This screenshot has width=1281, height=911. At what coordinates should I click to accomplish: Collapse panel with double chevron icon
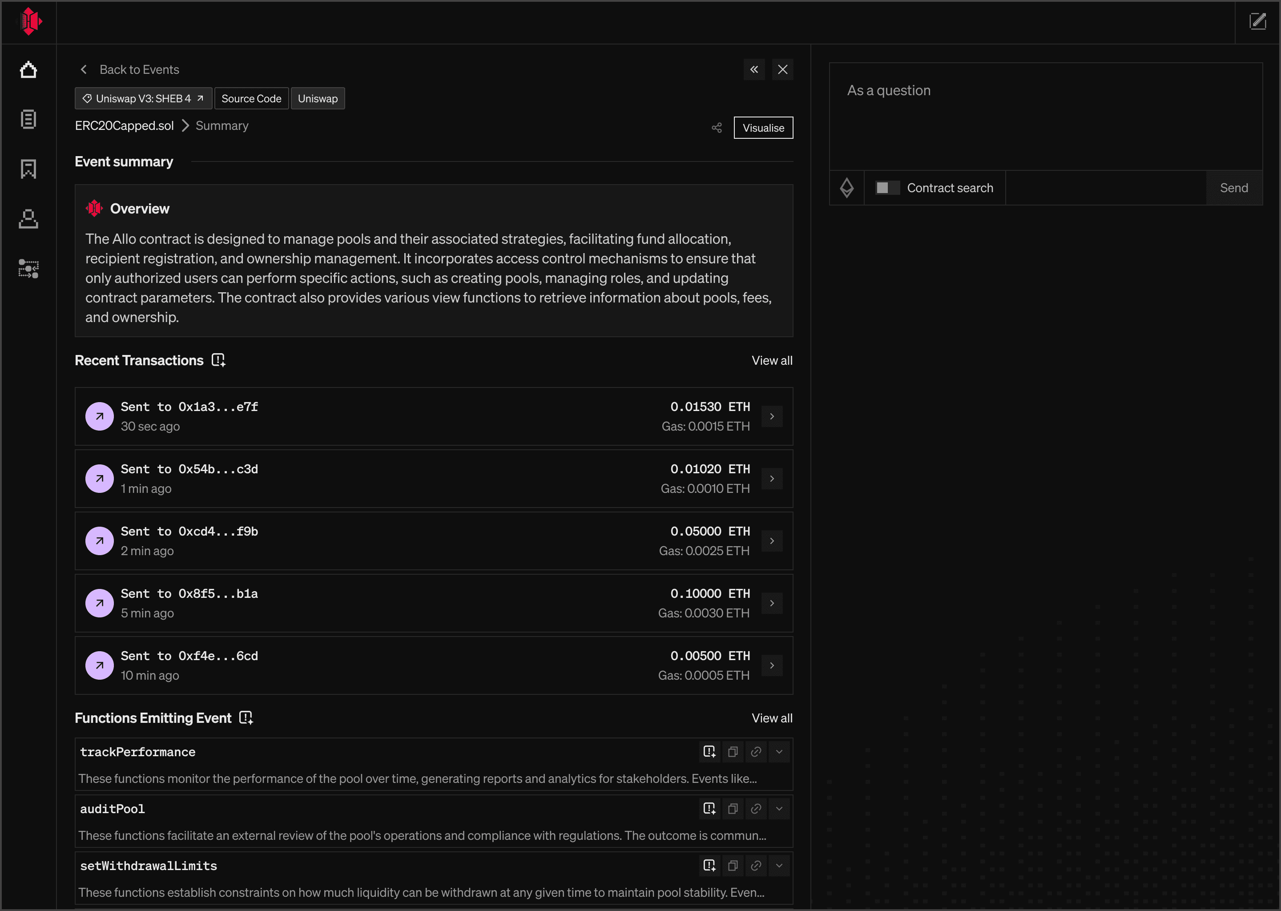coord(754,69)
